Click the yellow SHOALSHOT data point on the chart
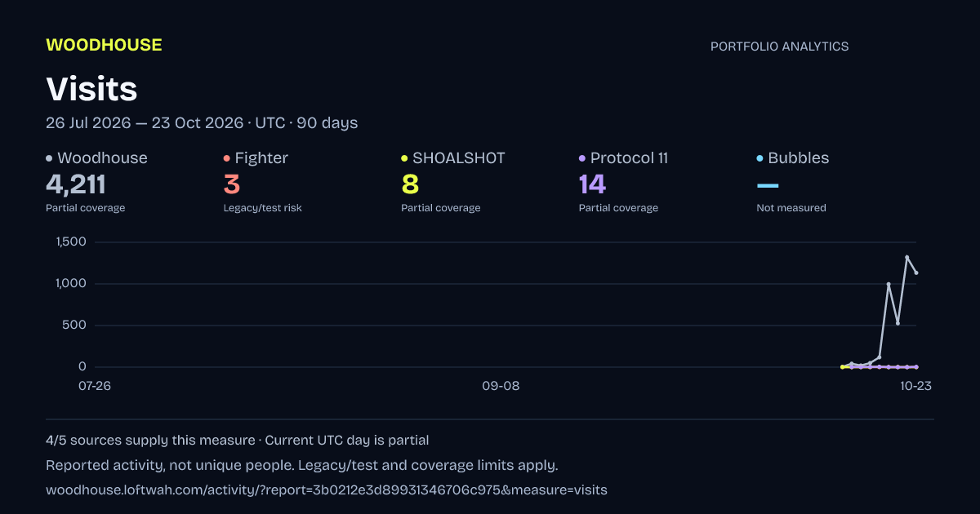Image resolution: width=980 pixels, height=514 pixels. click(x=842, y=367)
